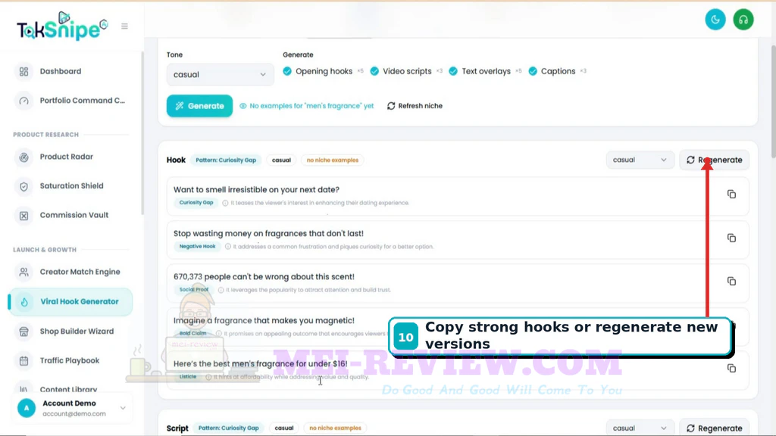The width and height of the screenshot is (776, 436).
Task: Toggle dark mode with the moon icon
Action: click(x=715, y=20)
